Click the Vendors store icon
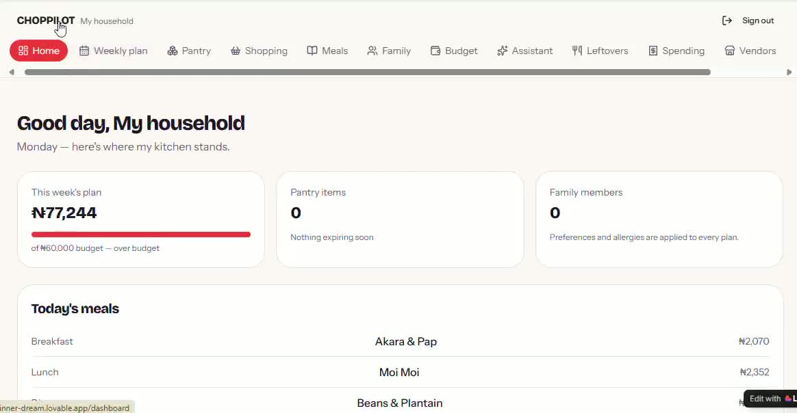797x413 pixels. click(x=730, y=51)
